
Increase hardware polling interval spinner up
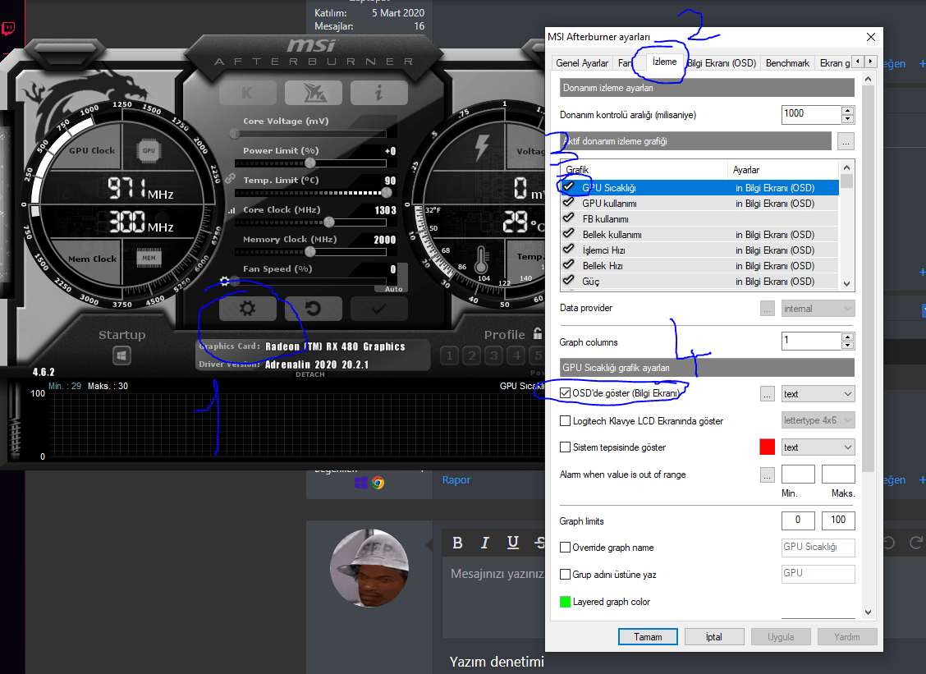[848, 111]
